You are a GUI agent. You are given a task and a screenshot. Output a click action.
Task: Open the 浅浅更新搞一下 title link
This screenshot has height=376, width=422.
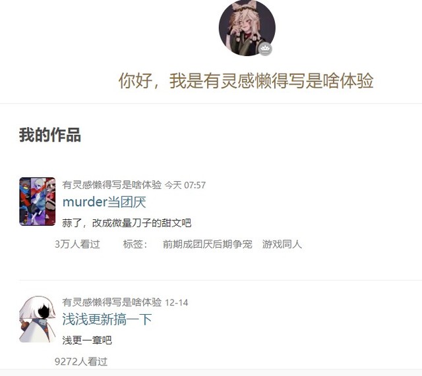[107, 319]
